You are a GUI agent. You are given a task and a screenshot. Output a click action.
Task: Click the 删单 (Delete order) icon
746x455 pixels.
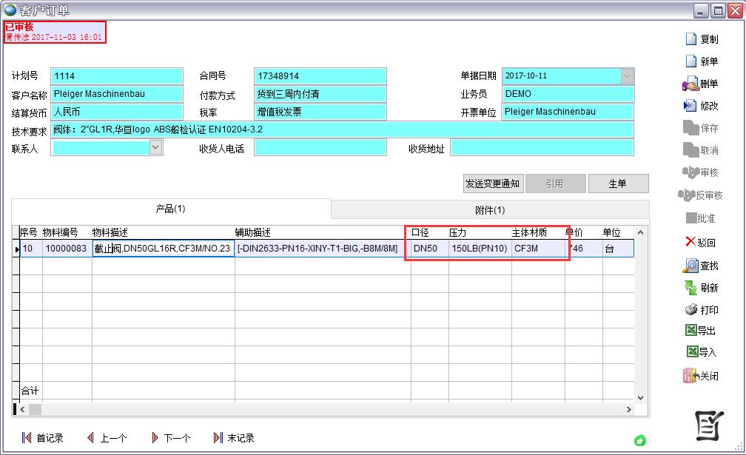point(690,84)
